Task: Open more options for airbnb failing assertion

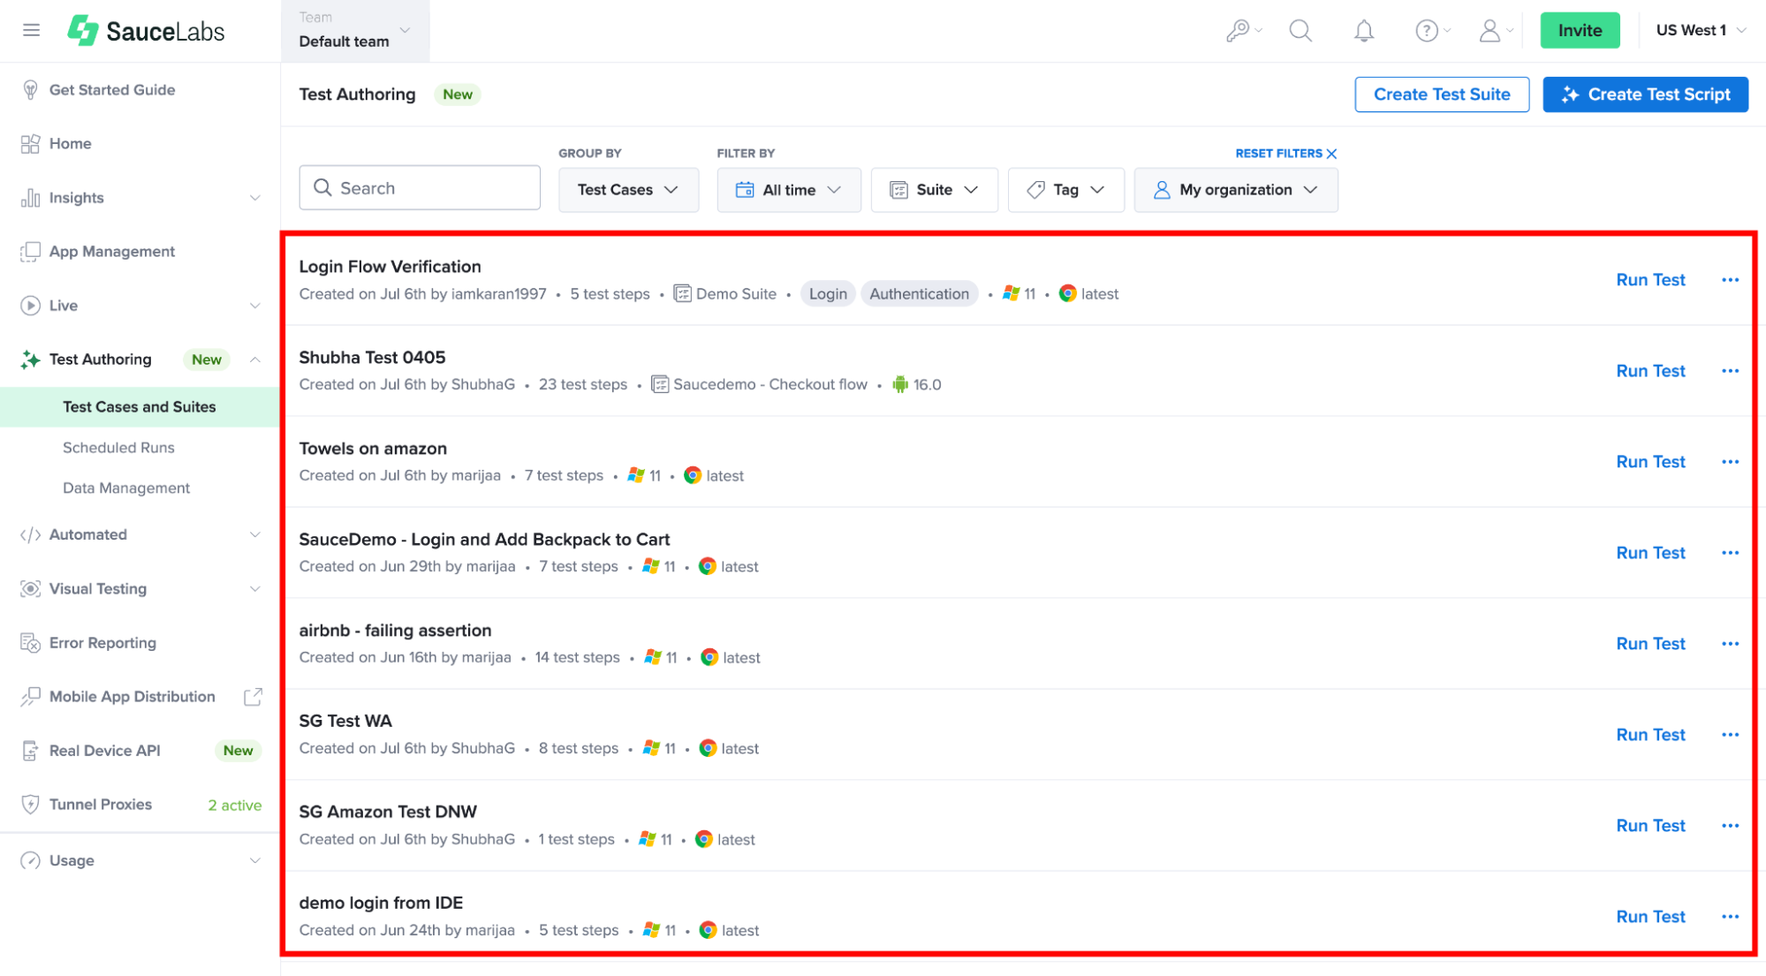Action: tap(1730, 644)
